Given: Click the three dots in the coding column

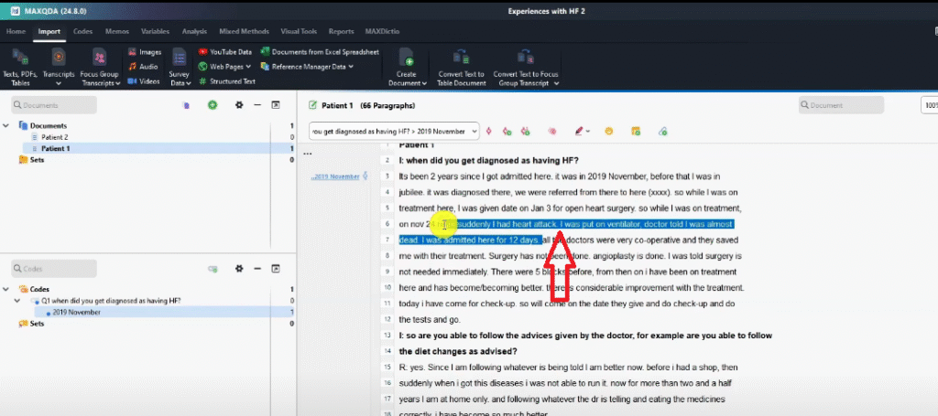Looking at the screenshot, I should (x=308, y=154).
